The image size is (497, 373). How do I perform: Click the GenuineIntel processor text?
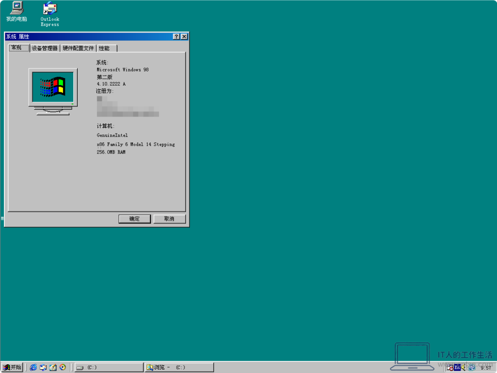tap(112, 135)
